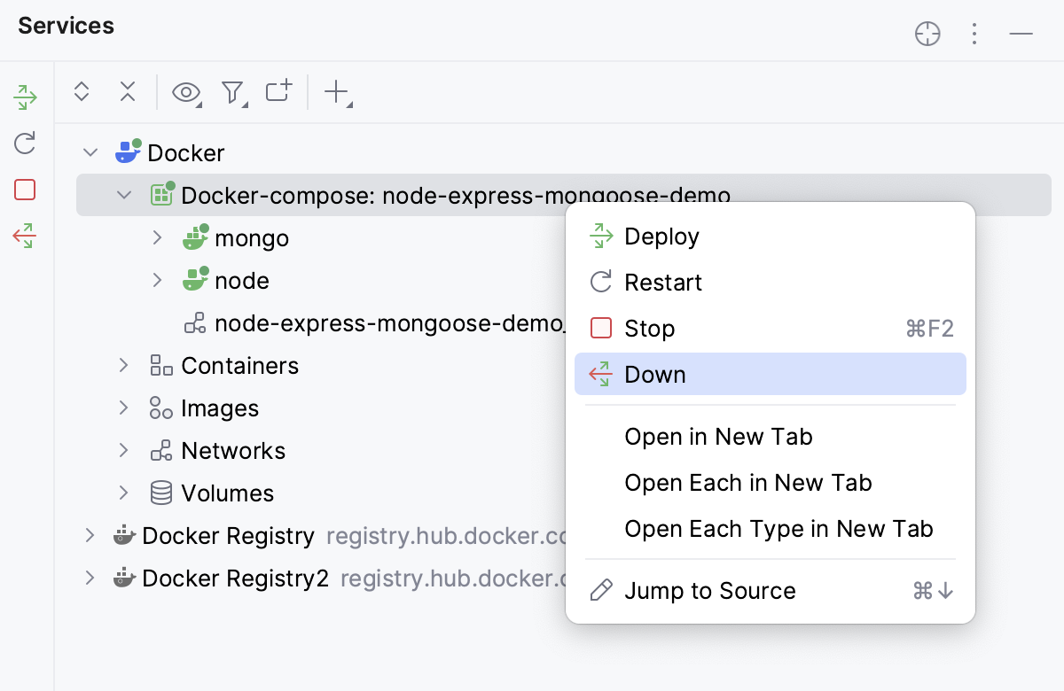Image resolution: width=1064 pixels, height=691 pixels.
Task: Click Restart in the context menu
Action: [663, 282]
